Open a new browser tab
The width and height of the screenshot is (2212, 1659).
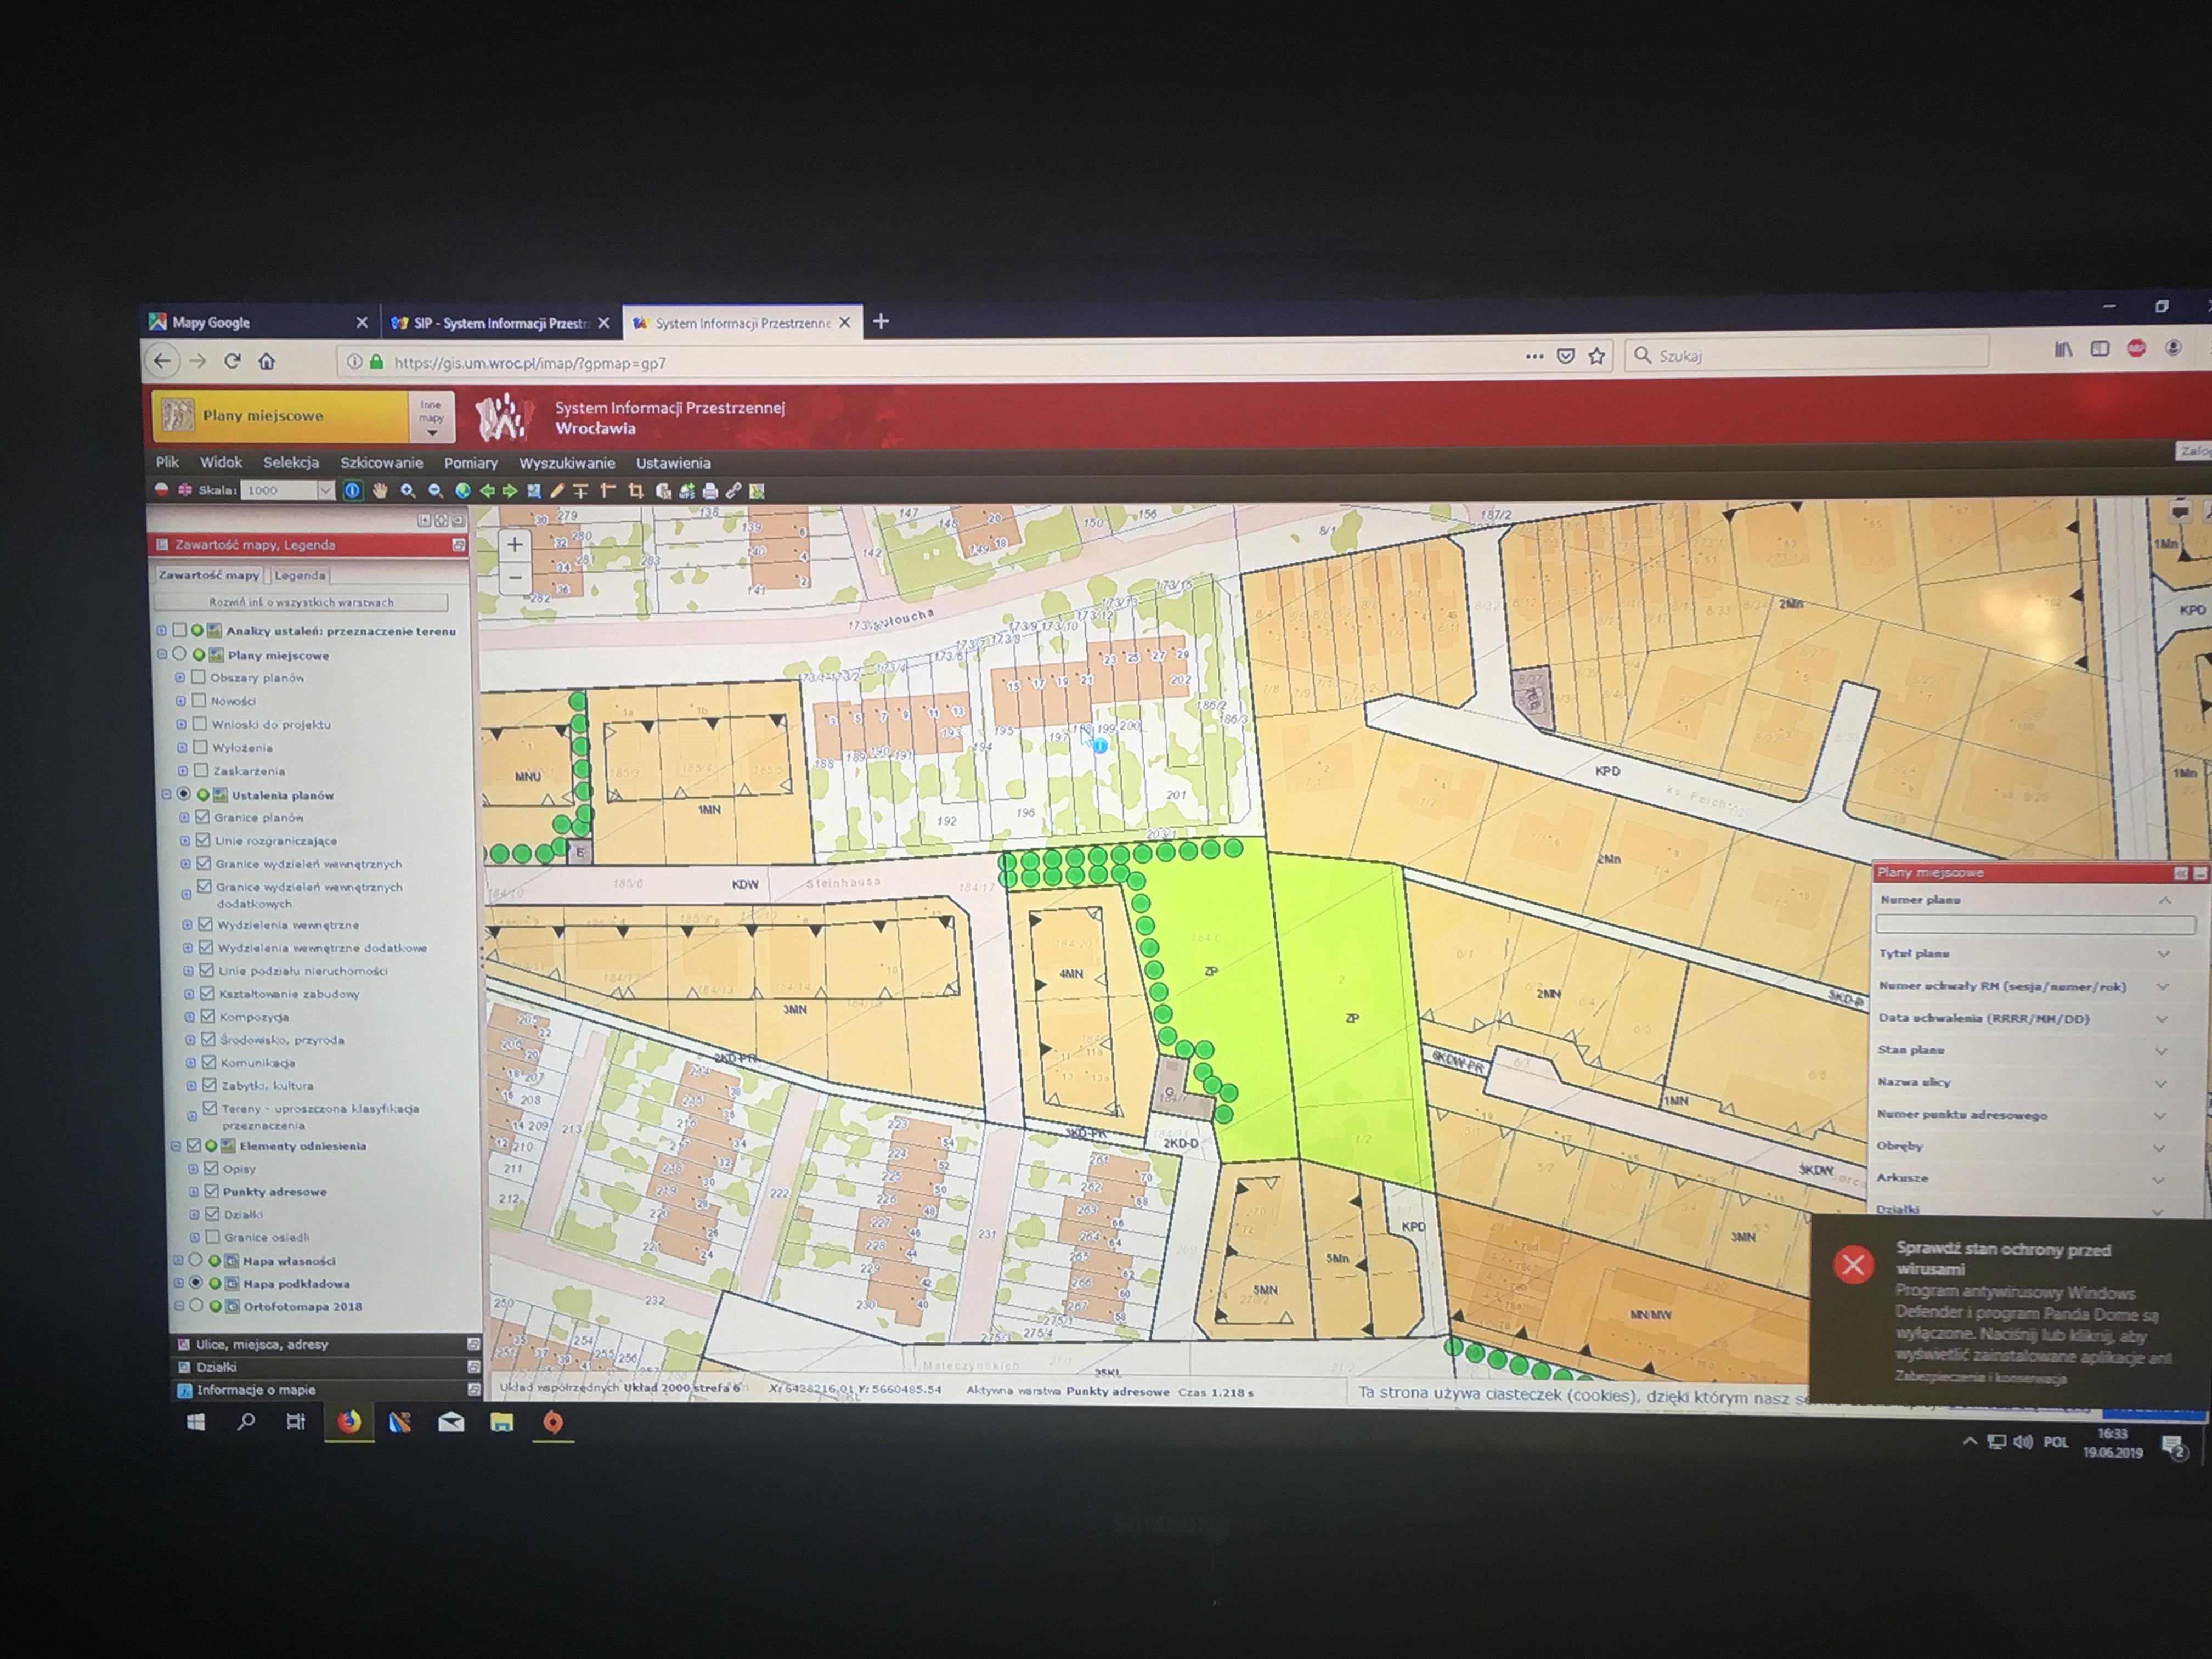tap(881, 321)
